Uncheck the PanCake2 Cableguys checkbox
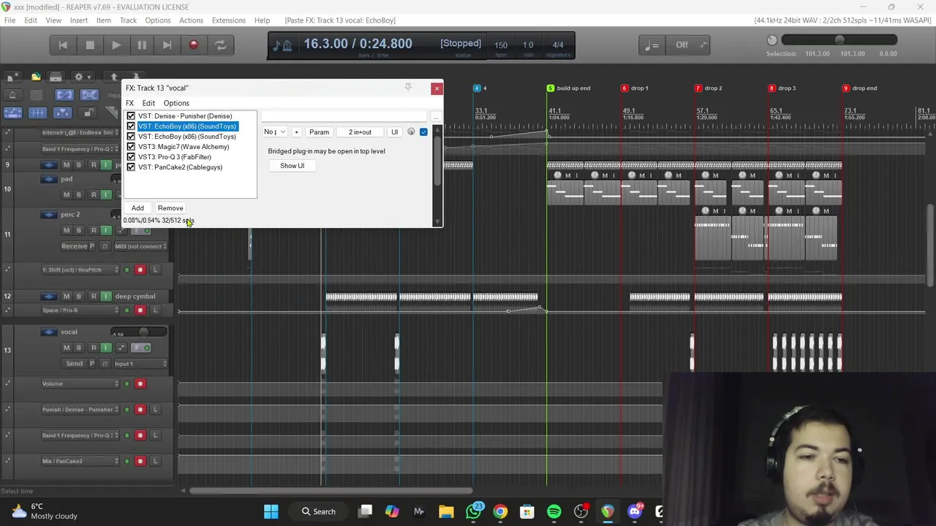The image size is (936, 526). coord(131,167)
